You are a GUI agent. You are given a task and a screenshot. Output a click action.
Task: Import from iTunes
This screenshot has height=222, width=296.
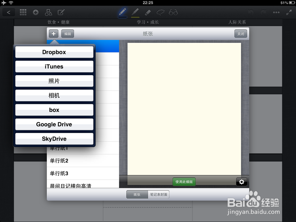coord(54,66)
